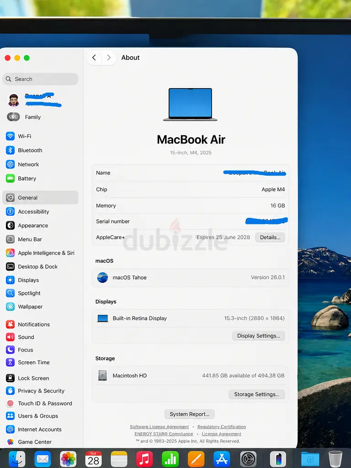This screenshot has height=468, width=351.
Task: Open Trash in the Dock
Action: point(335,459)
